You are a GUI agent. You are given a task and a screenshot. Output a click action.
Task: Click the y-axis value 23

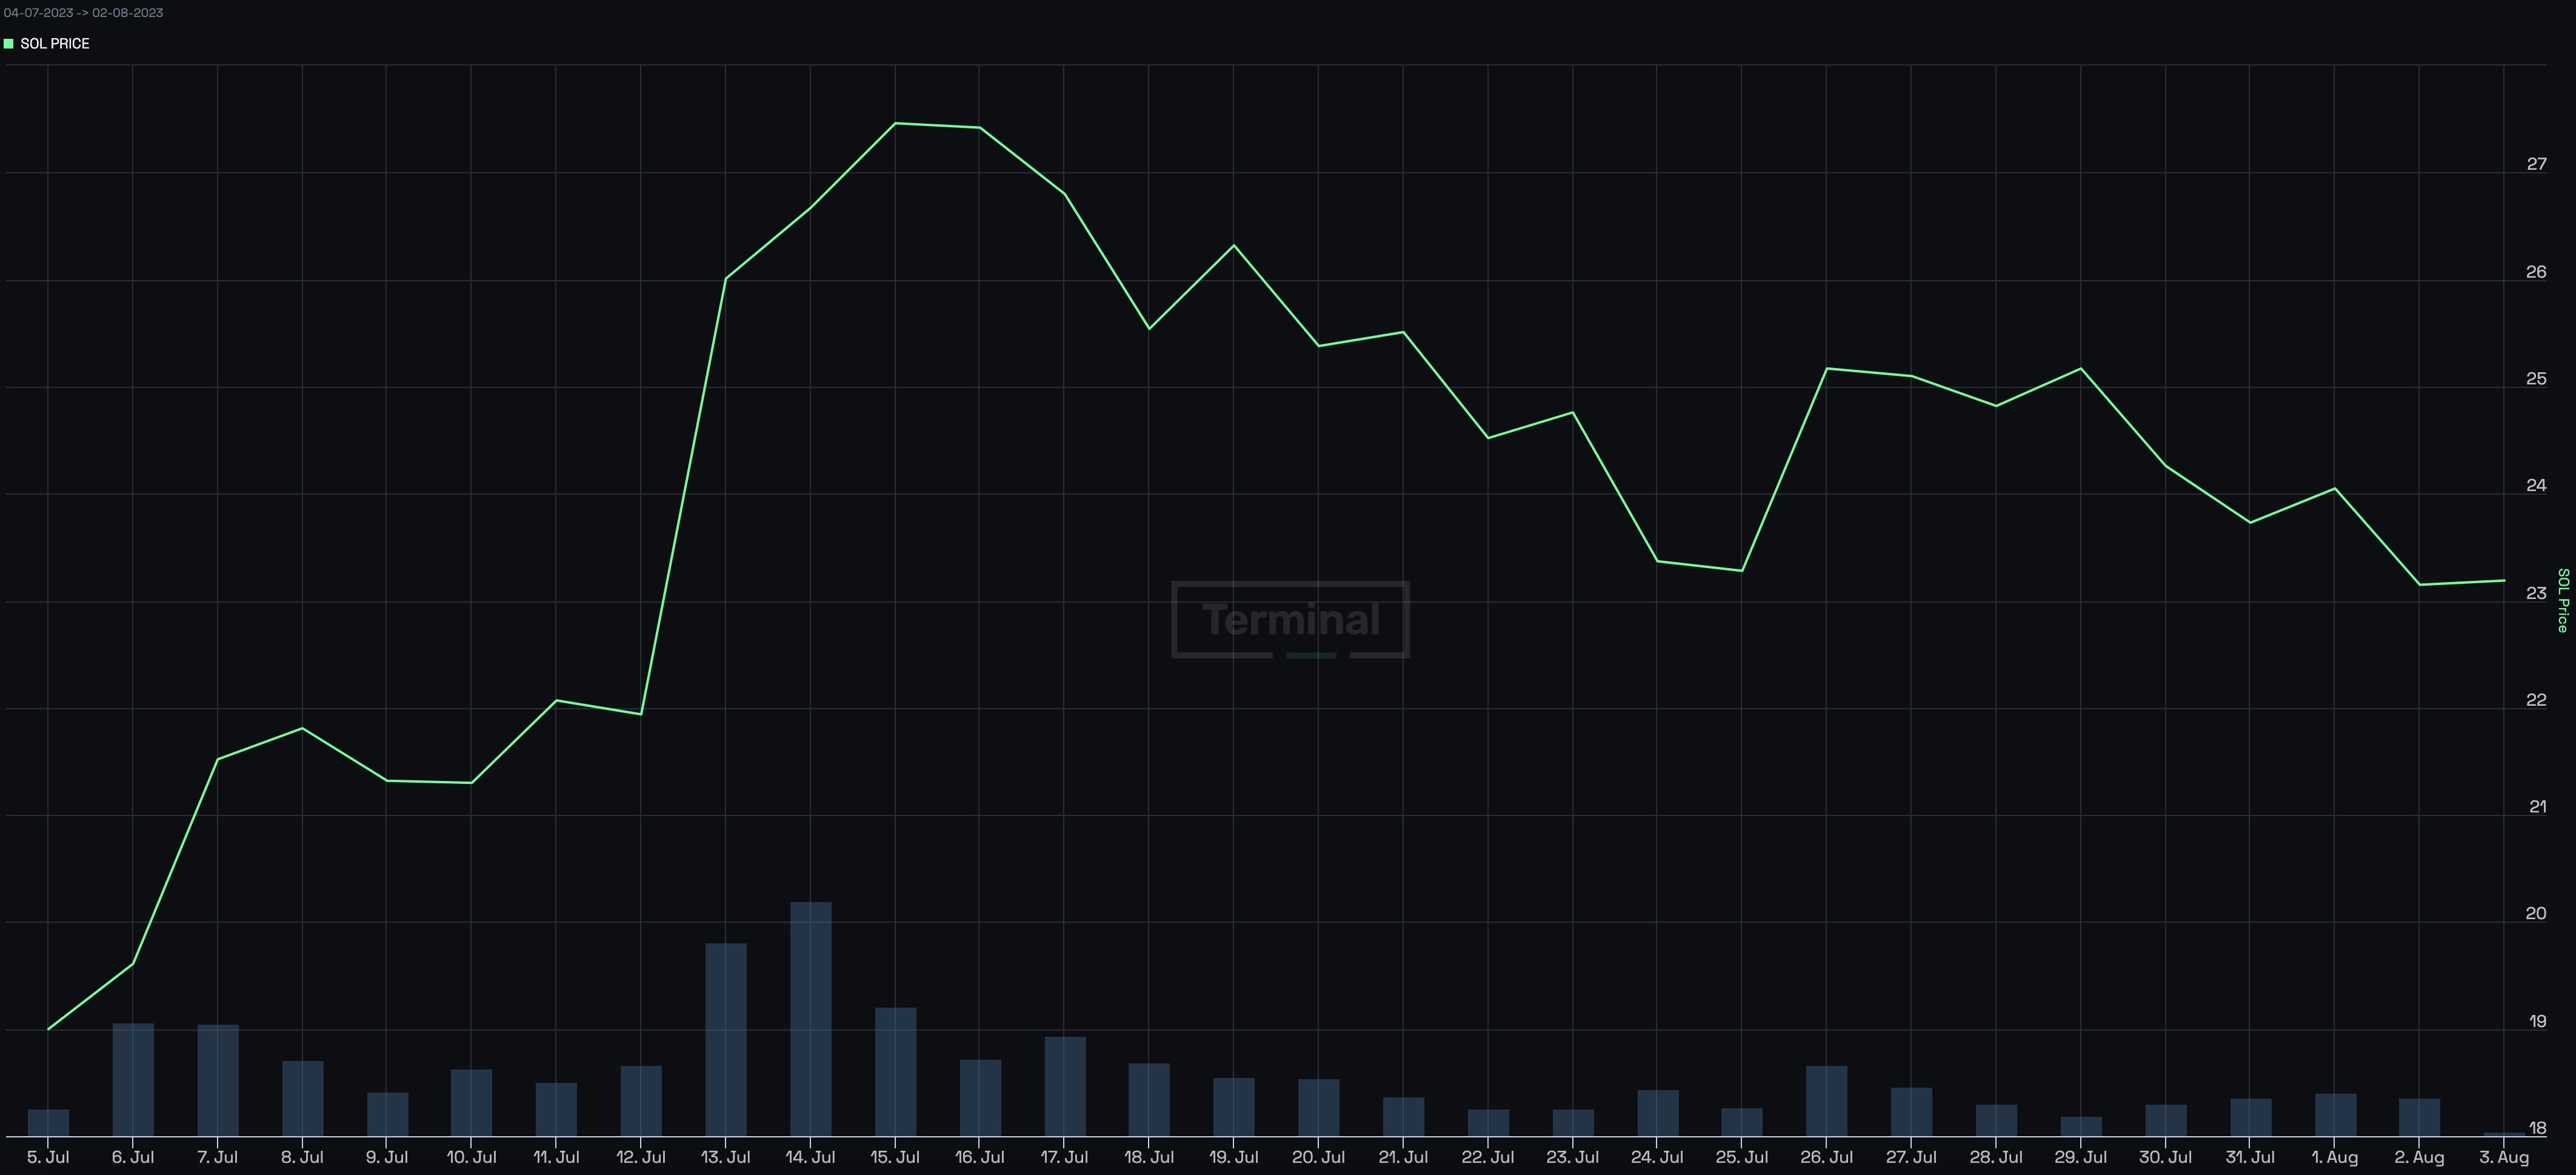[x=2536, y=593]
